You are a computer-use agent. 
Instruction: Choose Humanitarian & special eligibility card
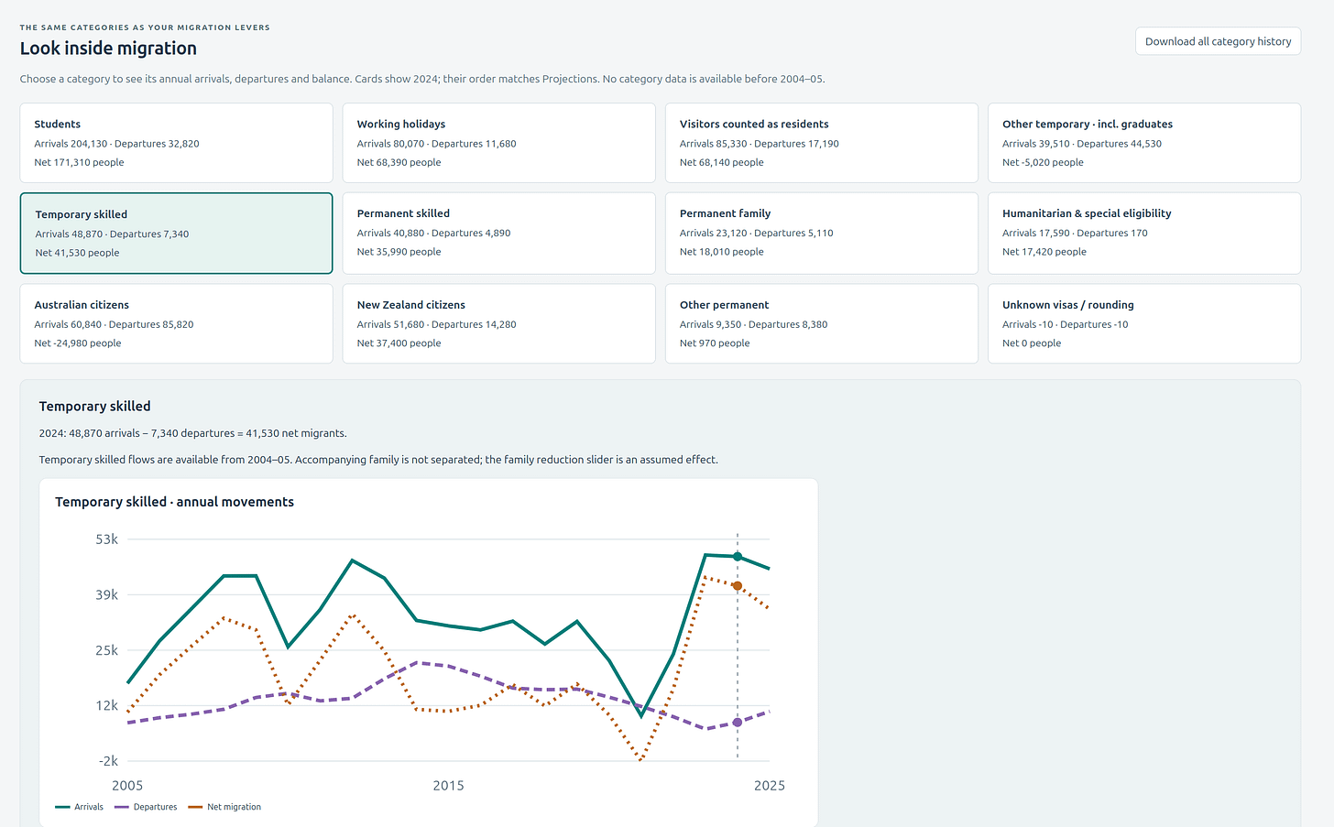1144,233
